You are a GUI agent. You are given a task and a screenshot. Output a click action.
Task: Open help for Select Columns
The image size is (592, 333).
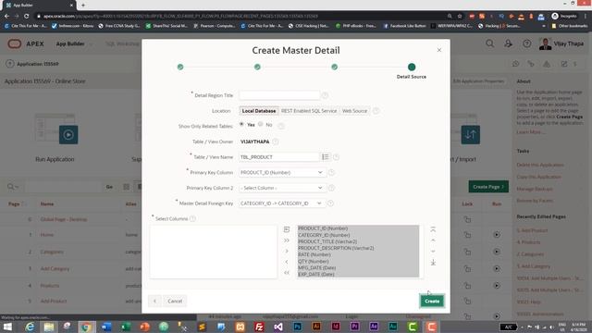tap(192, 218)
